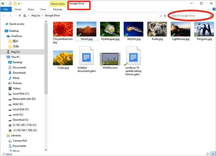Select the Music folder under This PC
This screenshot has height=156, width=216.
pyautogui.click(x=16, y=78)
